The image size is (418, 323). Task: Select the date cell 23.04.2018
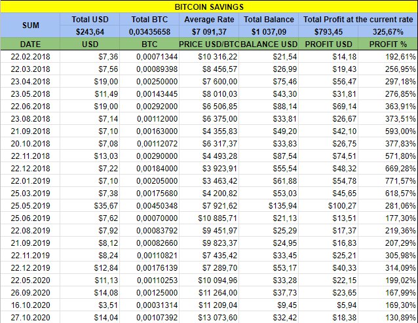pos(30,82)
